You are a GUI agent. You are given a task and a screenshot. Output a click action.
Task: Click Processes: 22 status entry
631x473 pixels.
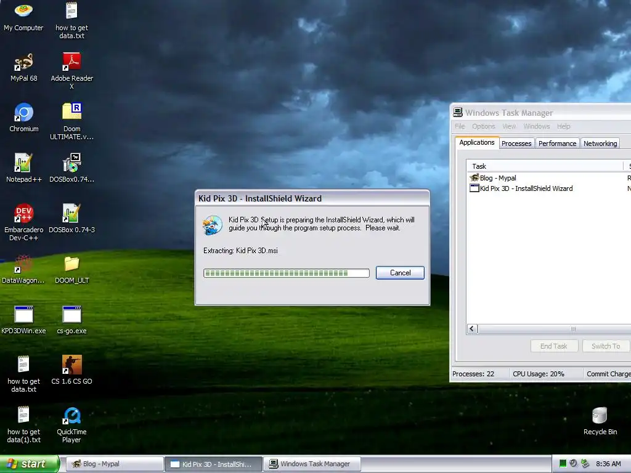coord(473,374)
